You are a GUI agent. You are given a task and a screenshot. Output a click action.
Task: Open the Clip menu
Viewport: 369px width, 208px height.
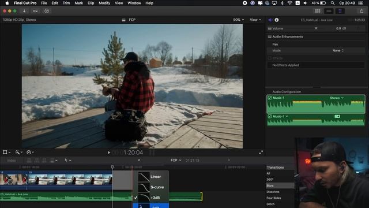pos(91,3)
